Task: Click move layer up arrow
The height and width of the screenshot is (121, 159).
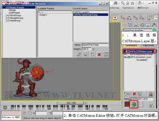Action: click(151, 103)
